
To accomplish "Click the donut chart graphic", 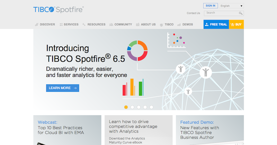I will click(x=137, y=51).
